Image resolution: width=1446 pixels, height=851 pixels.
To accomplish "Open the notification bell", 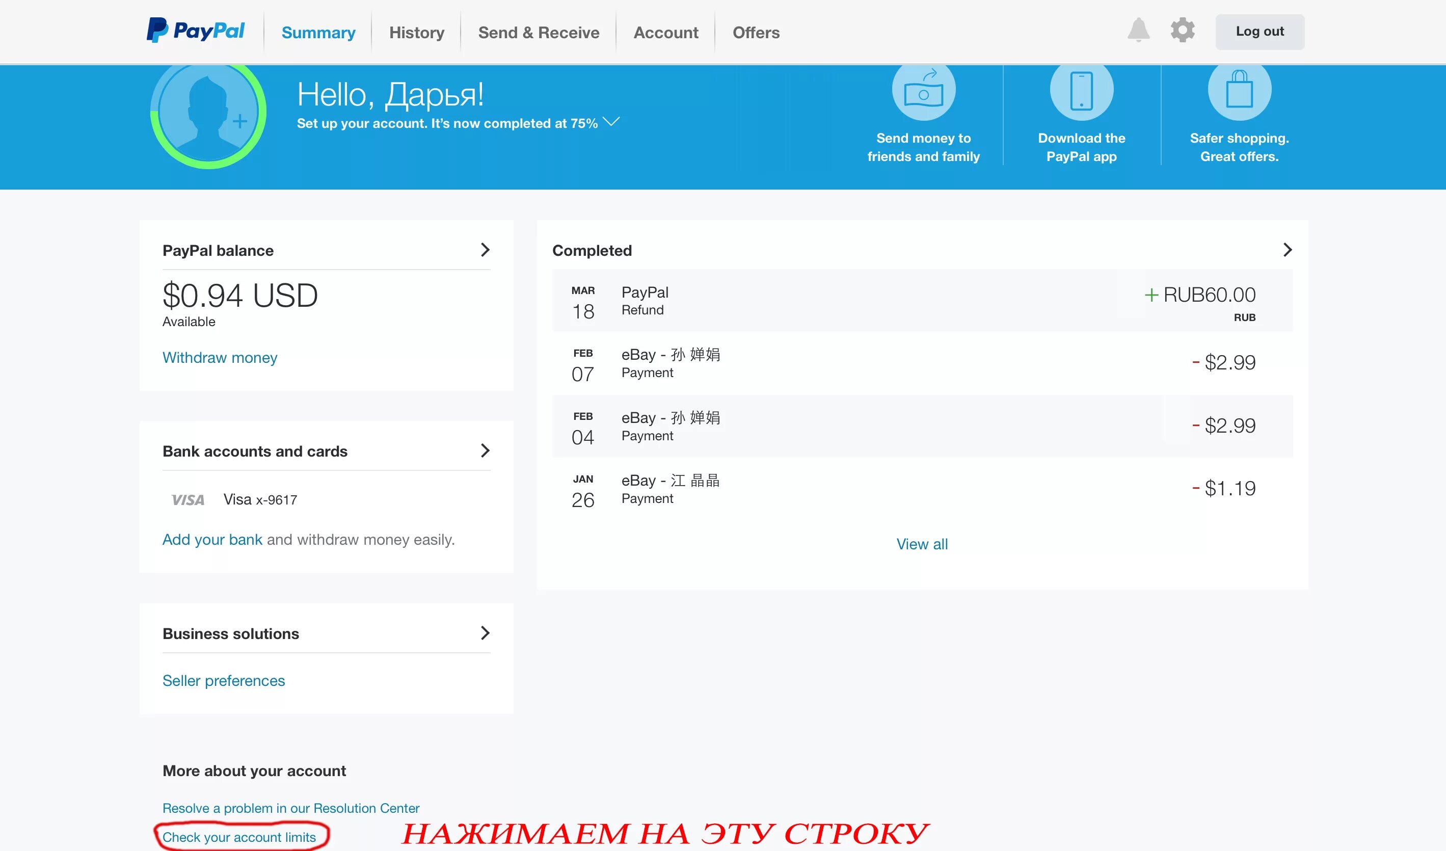I will click(x=1140, y=31).
